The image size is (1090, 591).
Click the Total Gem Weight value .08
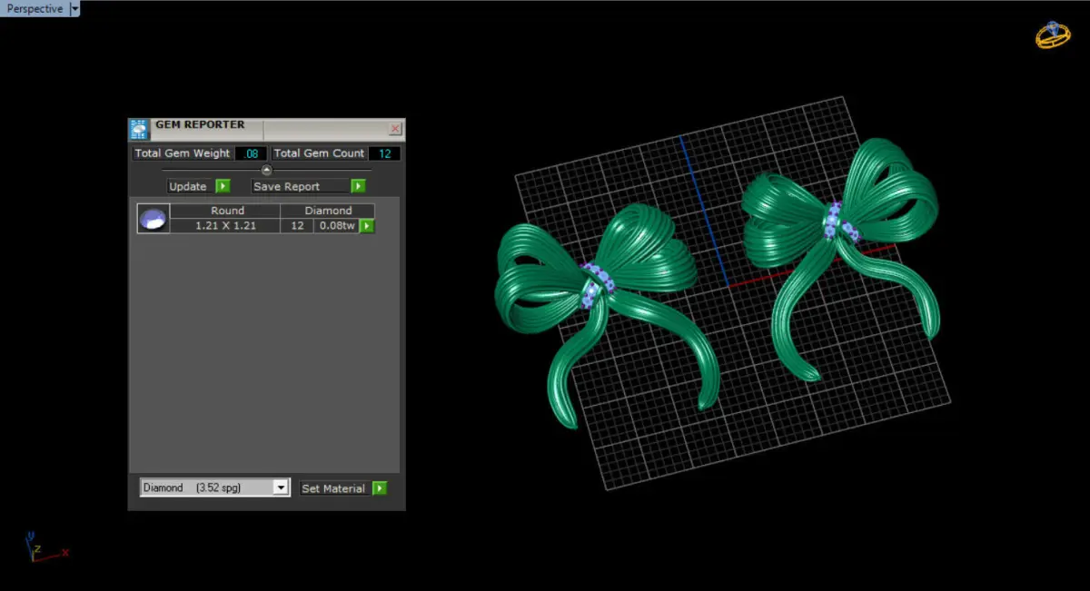click(x=251, y=153)
